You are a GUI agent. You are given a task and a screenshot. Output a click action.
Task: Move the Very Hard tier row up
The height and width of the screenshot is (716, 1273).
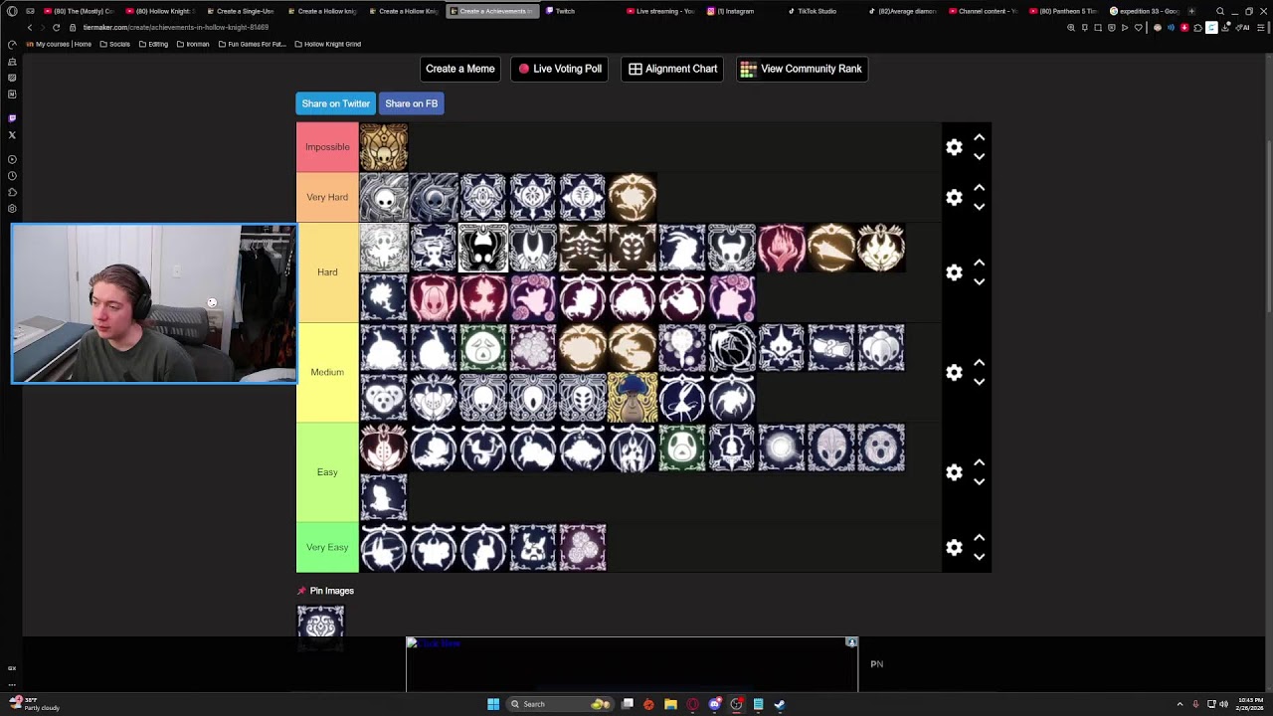[979, 187]
